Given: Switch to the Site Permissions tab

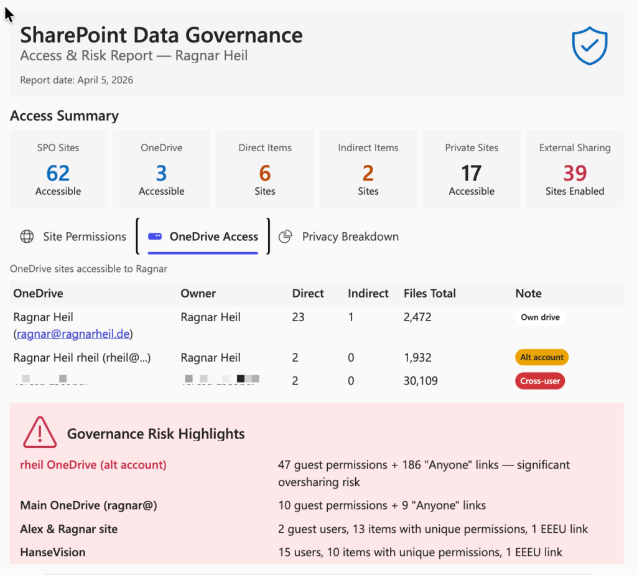Looking at the screenshot, I should pos(84,236).
